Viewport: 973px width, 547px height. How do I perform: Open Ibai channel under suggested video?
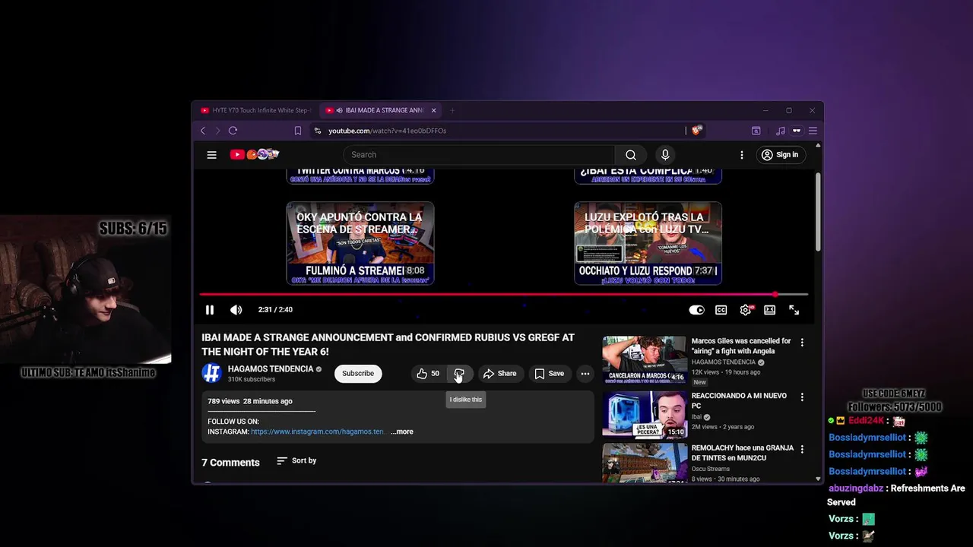(x=696, y=417)
